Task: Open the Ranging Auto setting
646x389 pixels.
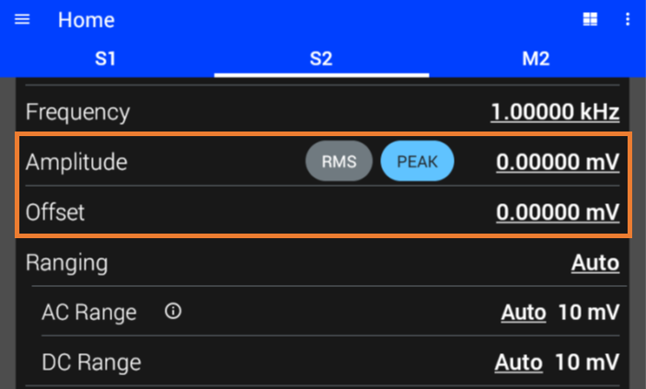Action: [x=595, y=263]
